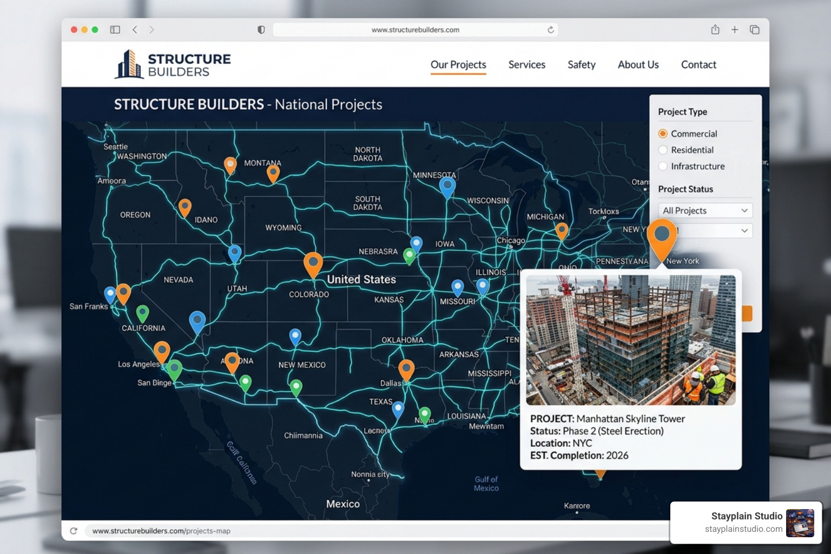Click the orange map pin near Dallas
This screenshot has width=831, height=554.
click(x=406, y=371)
